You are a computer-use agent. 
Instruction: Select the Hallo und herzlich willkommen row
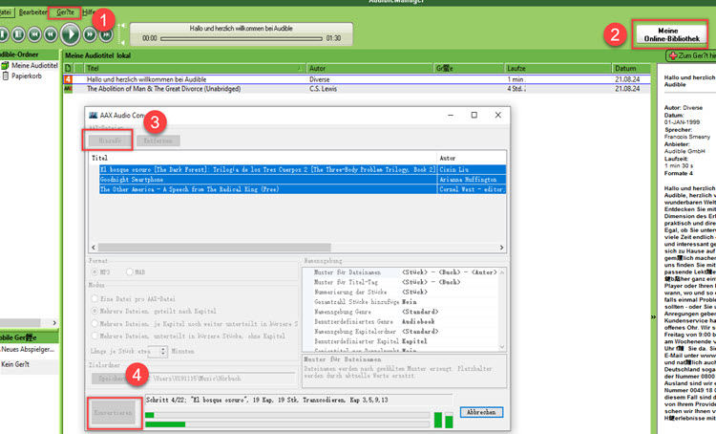[x=356, y=79]
